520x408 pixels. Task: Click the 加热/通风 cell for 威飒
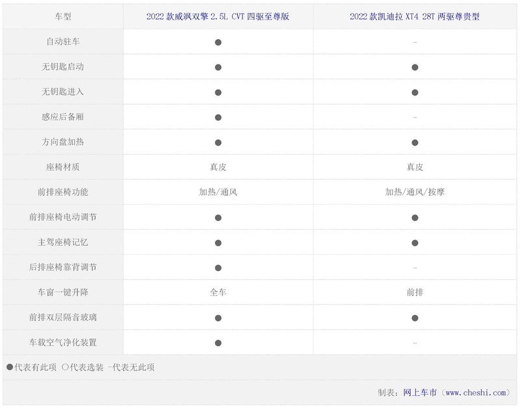[218, 192]
